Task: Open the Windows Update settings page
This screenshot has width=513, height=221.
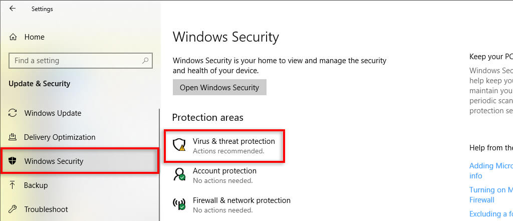Action: (x=53, y=113)
